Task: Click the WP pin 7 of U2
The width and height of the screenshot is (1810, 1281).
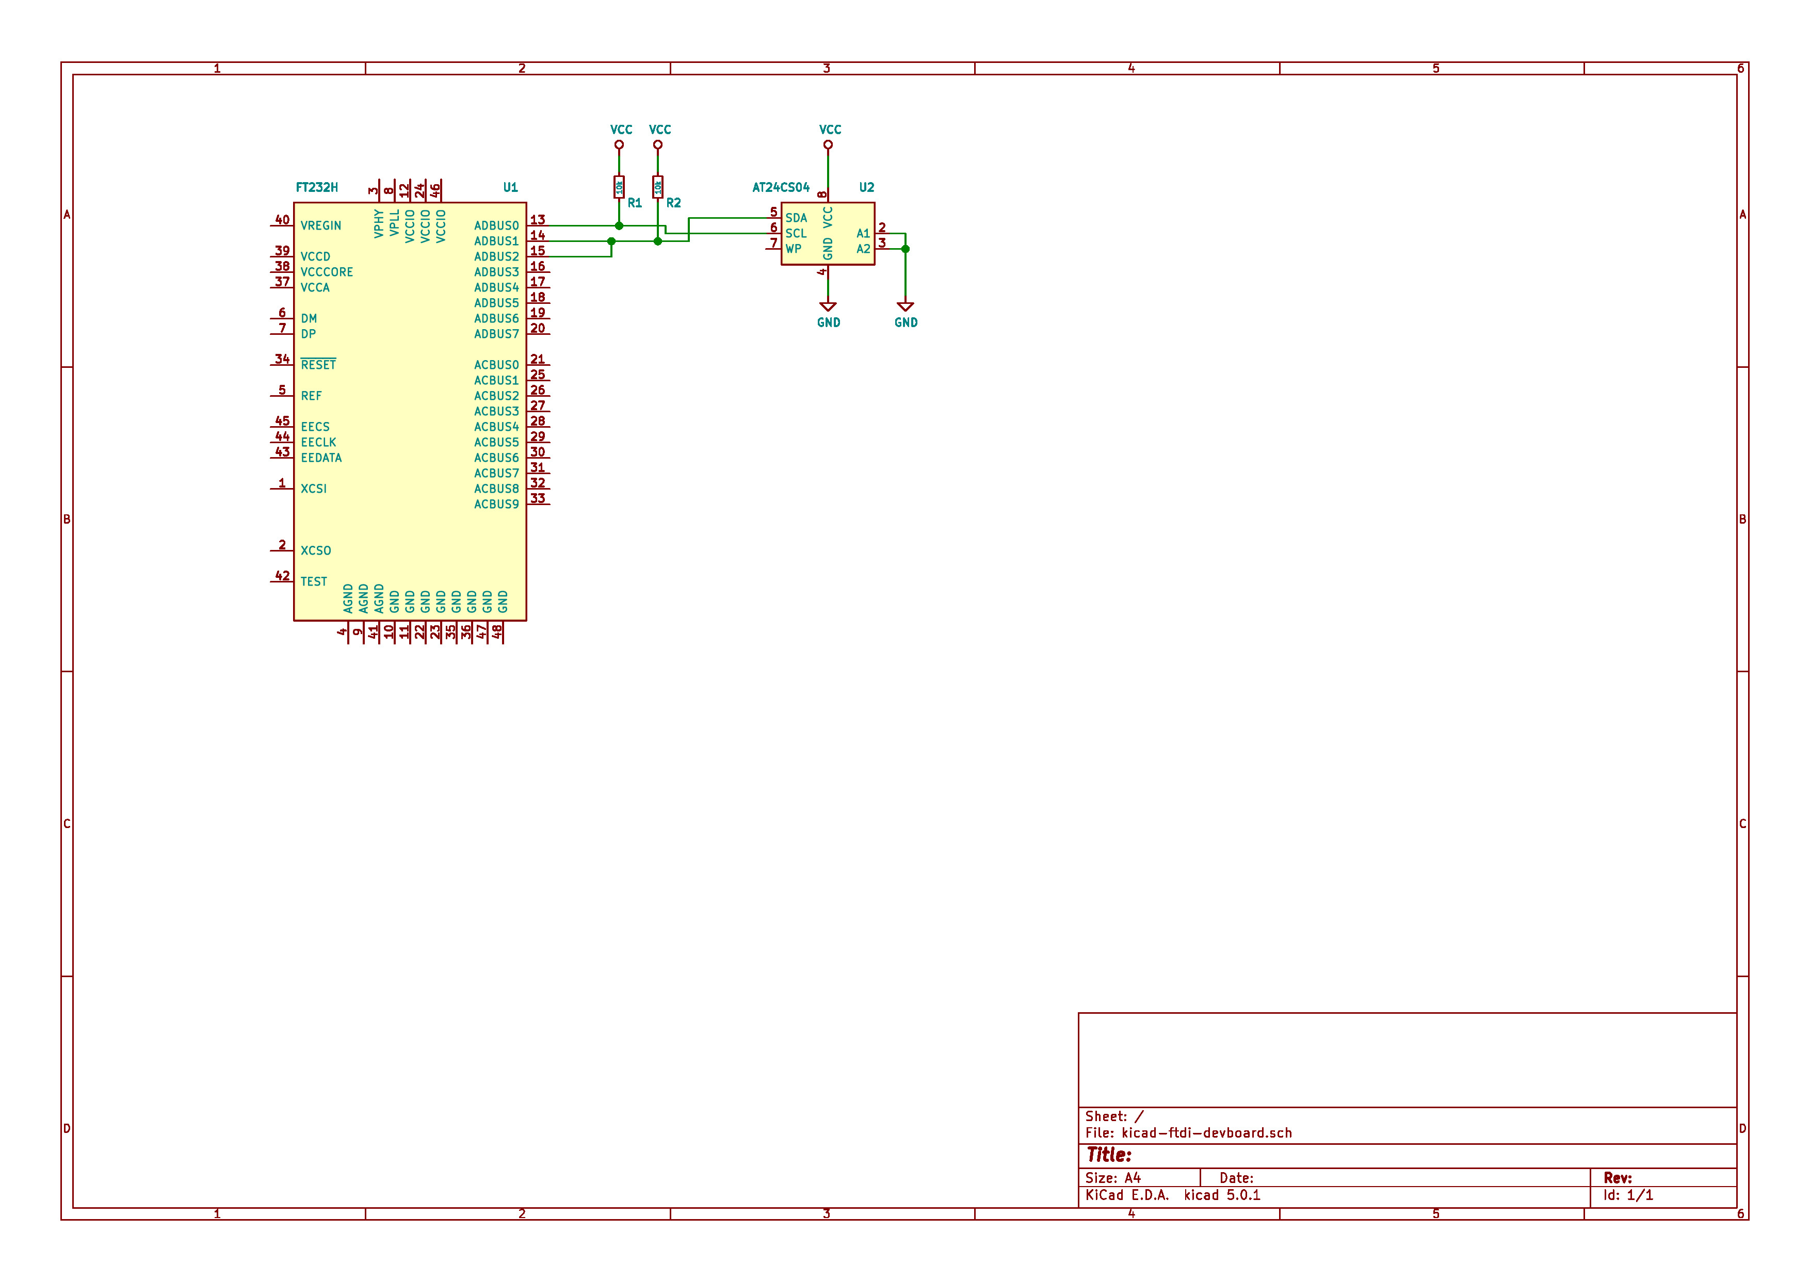Action: point(773,249)
